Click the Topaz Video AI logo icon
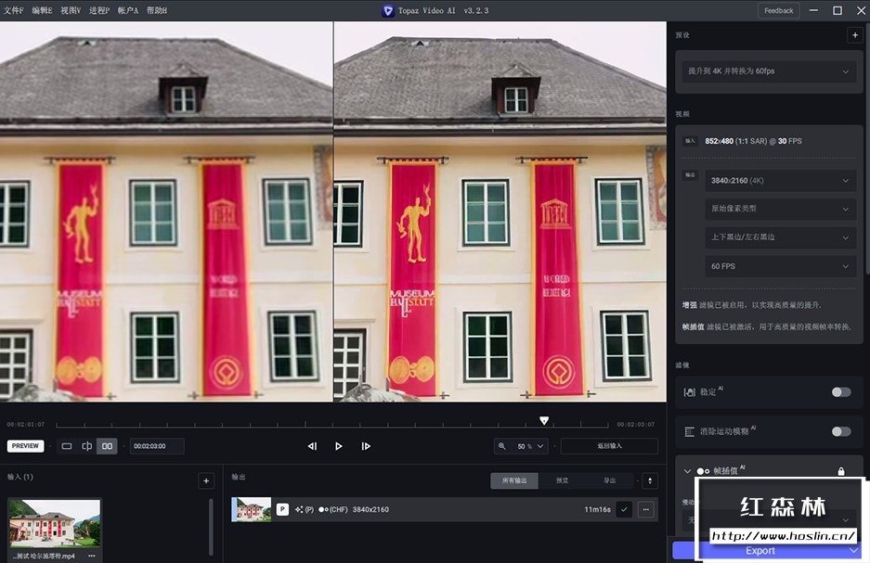870x563 pixels. (x=388, y=10)
